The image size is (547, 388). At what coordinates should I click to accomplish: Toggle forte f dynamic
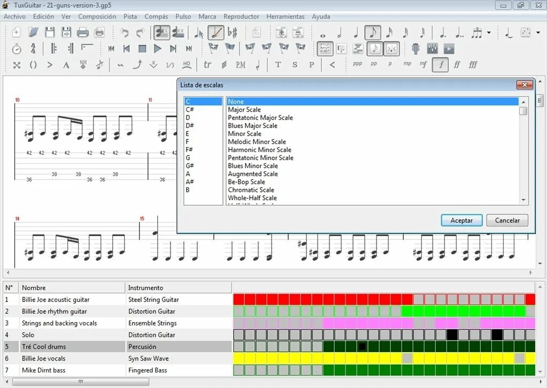coord(440,65)
